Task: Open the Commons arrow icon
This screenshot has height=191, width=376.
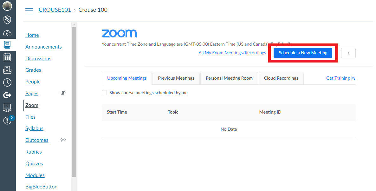Action: coord(7,95)
